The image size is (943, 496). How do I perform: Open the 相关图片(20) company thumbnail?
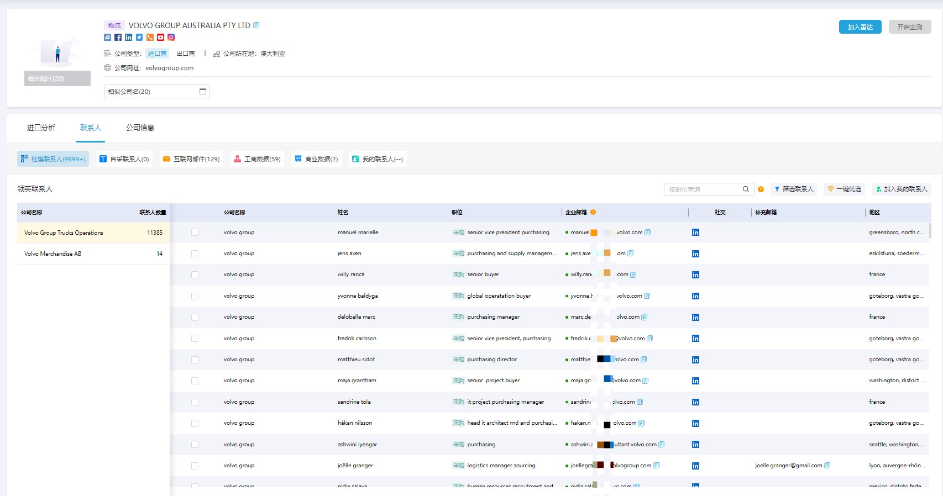[57, 62]
